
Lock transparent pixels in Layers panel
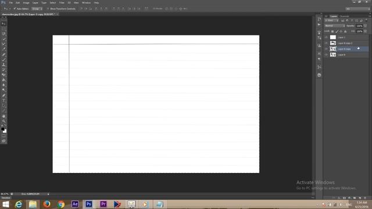coord(332,31)
